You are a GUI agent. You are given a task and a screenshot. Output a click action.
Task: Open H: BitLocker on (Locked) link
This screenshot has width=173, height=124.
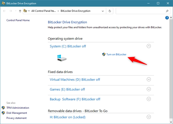point(68,117)
